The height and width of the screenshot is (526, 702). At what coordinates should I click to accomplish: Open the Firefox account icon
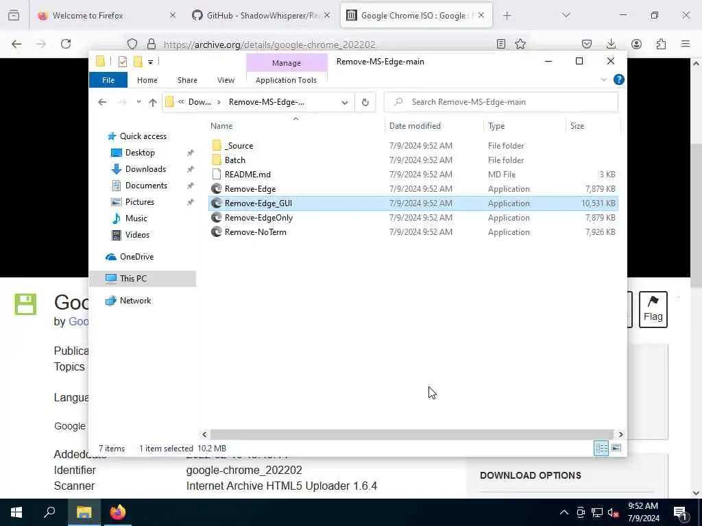636,44
